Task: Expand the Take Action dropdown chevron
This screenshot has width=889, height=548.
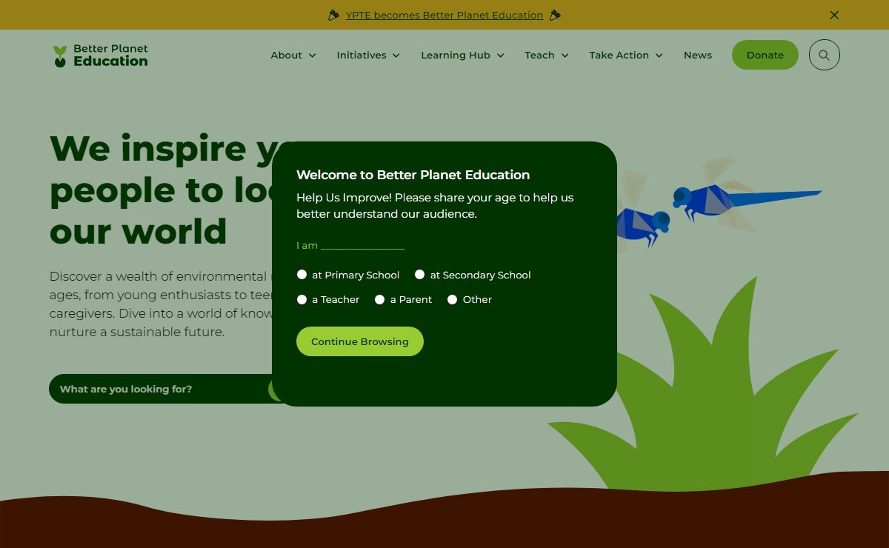Action: click(x=659, y=56)
